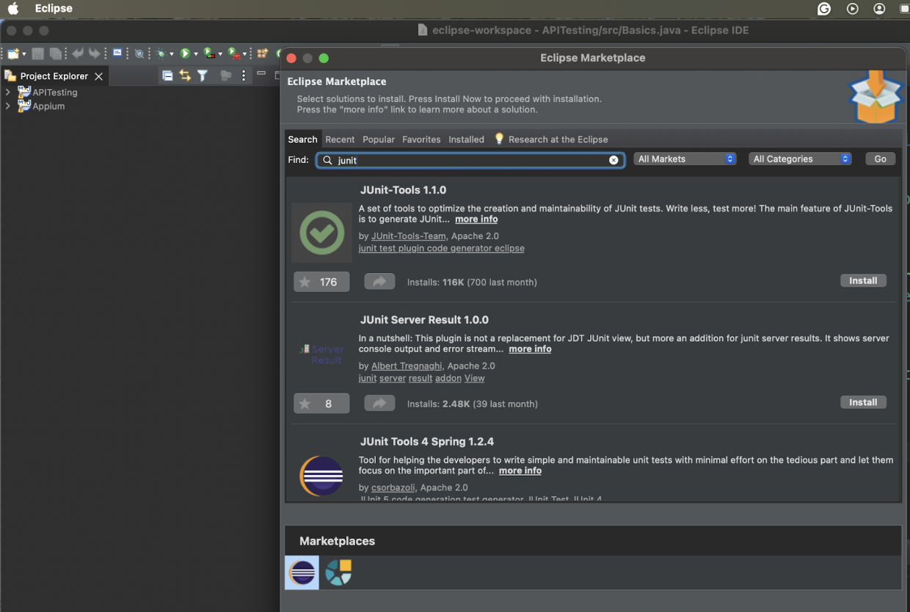
Task: Switch to the Installed tab
Action: tap(467, 139)
